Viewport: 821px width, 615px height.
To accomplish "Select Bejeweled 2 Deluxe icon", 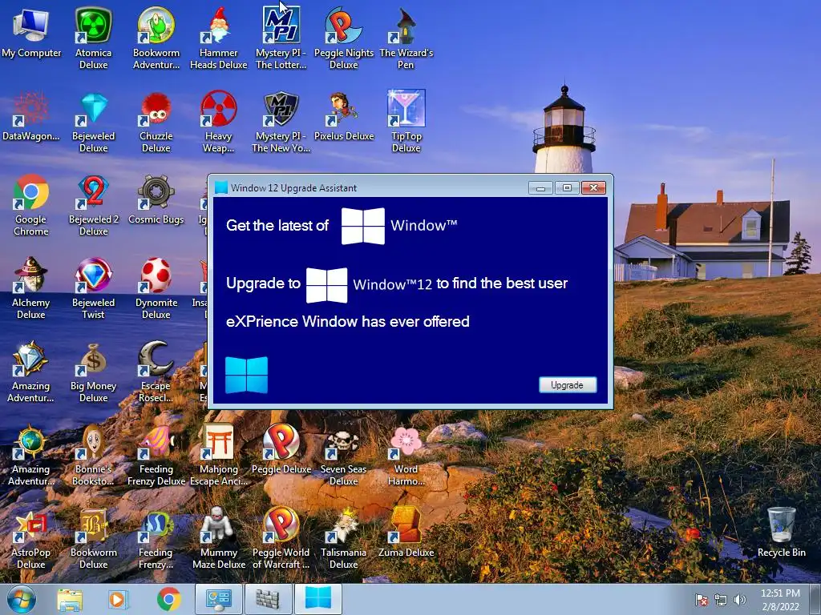I will coord(93,205).
